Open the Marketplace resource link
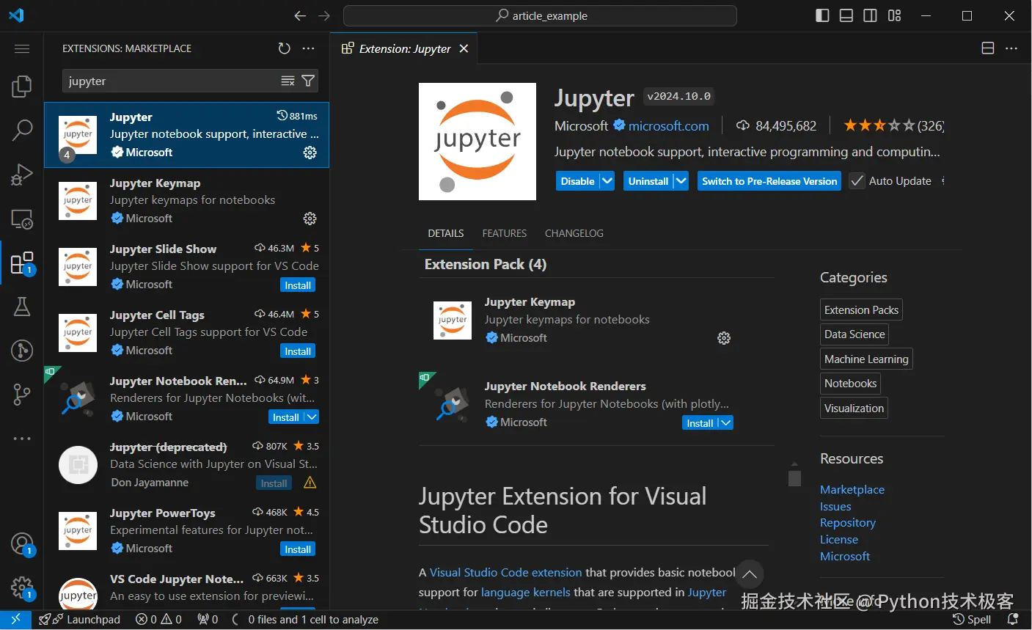Image resolution: width=1032 pixels, height=630 pixels. [x=852, y=489]
